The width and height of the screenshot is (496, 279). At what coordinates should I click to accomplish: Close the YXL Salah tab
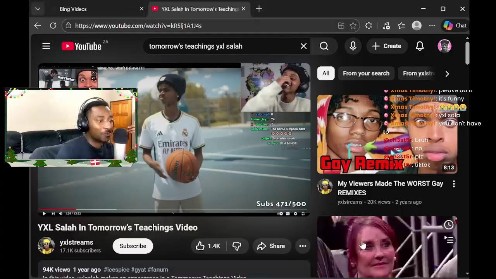pyautogui.click(x=243, y=9)
